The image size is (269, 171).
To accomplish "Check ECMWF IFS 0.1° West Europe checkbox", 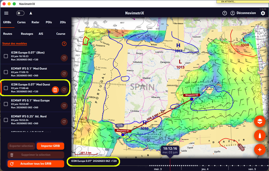I will coord(6,104).
